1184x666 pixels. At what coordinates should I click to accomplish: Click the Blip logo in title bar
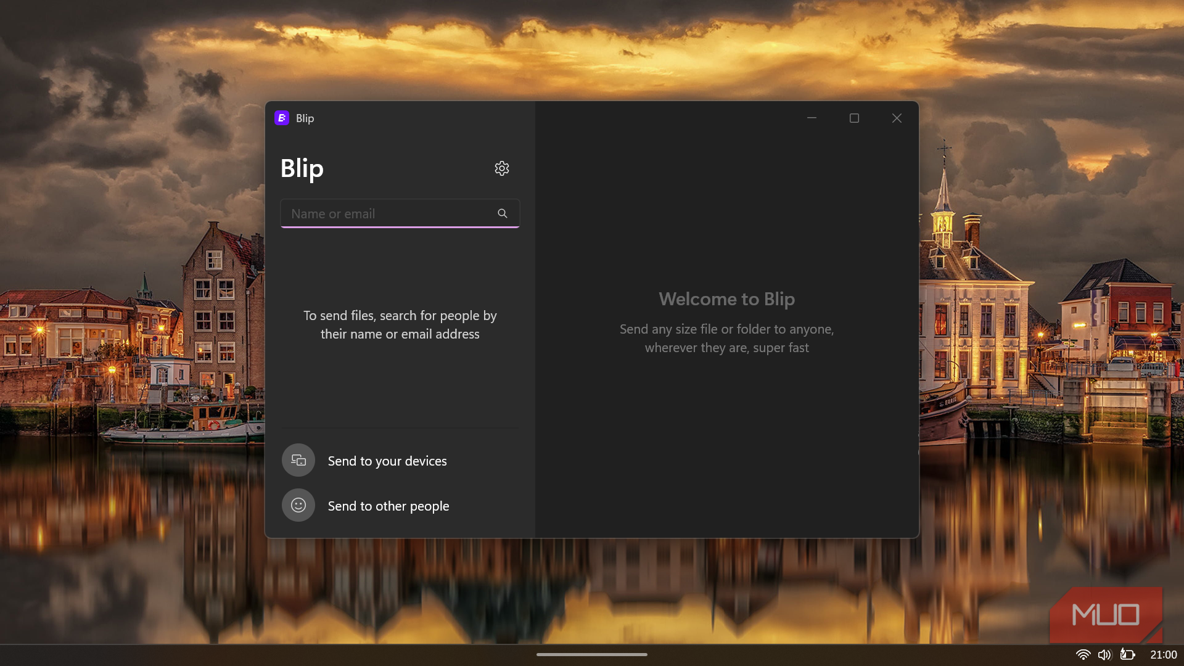click(x=282, y=118)
